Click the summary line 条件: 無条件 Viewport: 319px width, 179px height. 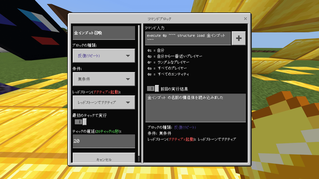point(159,133)
